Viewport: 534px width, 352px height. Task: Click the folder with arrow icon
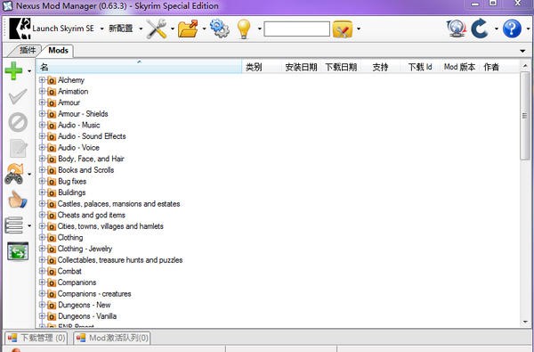[x=188, y=29]
